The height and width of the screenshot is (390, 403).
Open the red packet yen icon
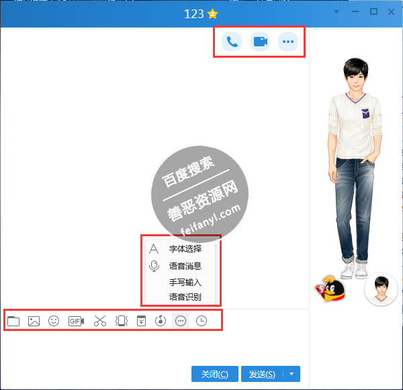141,321
